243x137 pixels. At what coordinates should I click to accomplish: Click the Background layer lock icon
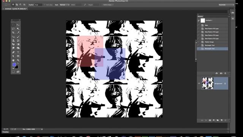(225, 84)
